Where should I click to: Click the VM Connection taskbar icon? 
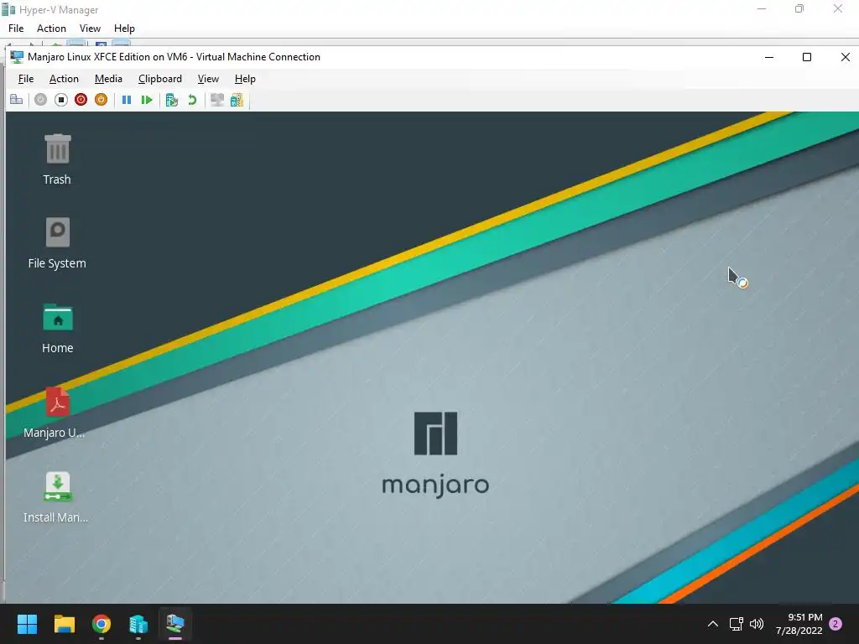pos(175,624)
